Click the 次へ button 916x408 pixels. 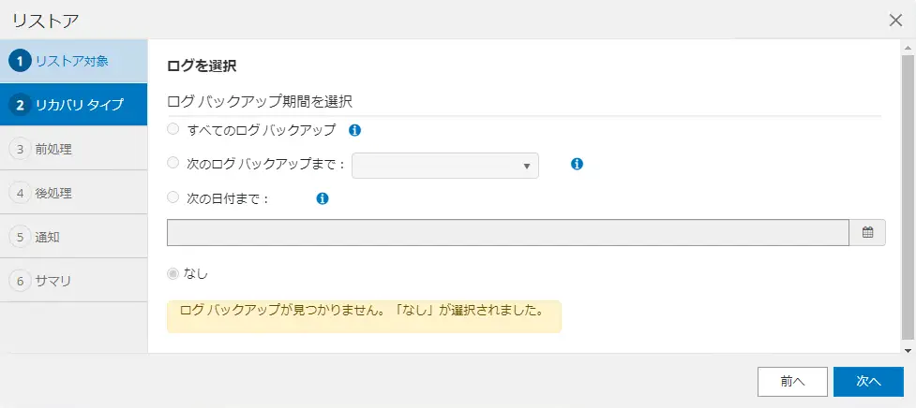click(868, 381)
